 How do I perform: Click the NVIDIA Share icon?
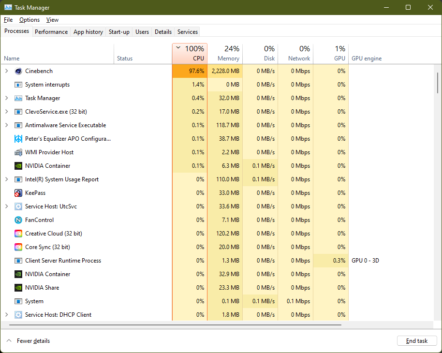click(x=18, y=288)
